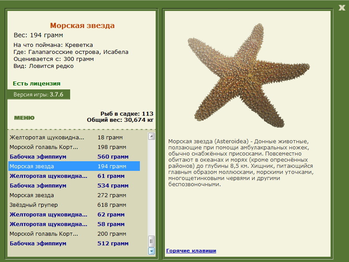Click the Версия игры: 3.7.6 label
The image size is (349, 262).
(x=39, y=95)
